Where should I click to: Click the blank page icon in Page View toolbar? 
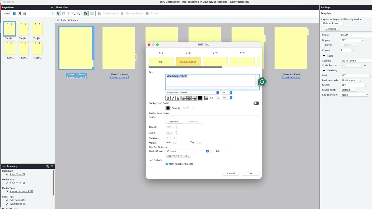pos(51,13)
